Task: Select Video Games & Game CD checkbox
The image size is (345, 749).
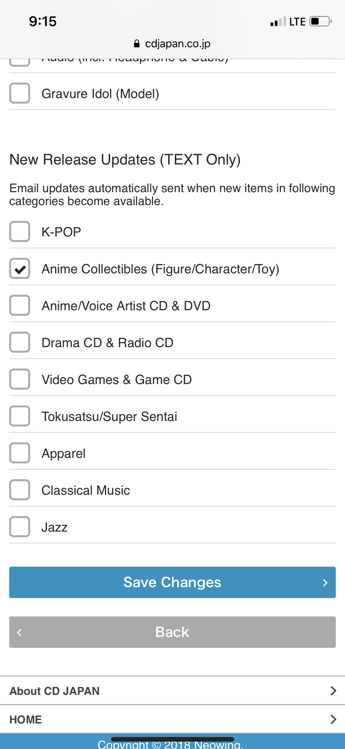Action: point(20,379)
